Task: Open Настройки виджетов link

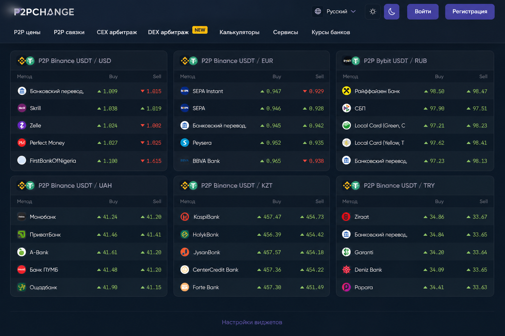Action: 252,322
